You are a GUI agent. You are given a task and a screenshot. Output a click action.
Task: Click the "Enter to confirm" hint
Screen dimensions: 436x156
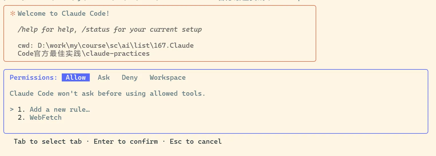(126, 141)
